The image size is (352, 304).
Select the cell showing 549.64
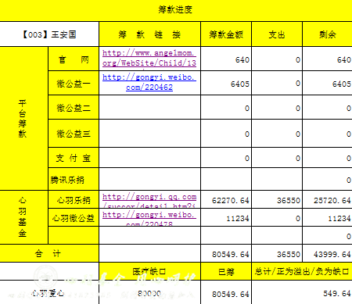click(x=302, y=293)
